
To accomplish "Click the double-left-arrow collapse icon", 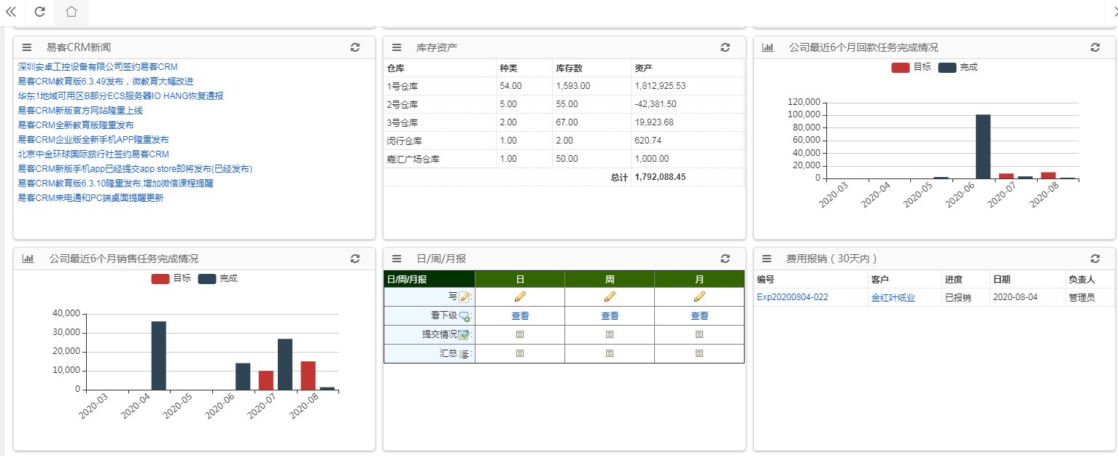I will (x=11, y=12).
